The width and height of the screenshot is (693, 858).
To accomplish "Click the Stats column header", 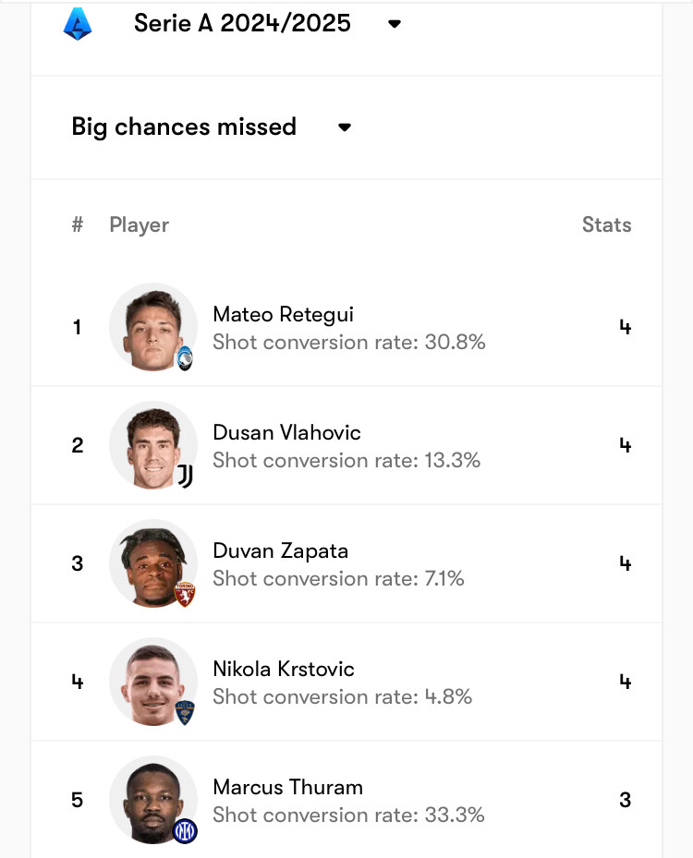I will pyautogui.click(x=606, y=224).
